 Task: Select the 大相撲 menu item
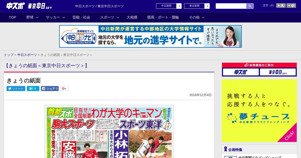[132, 17]
